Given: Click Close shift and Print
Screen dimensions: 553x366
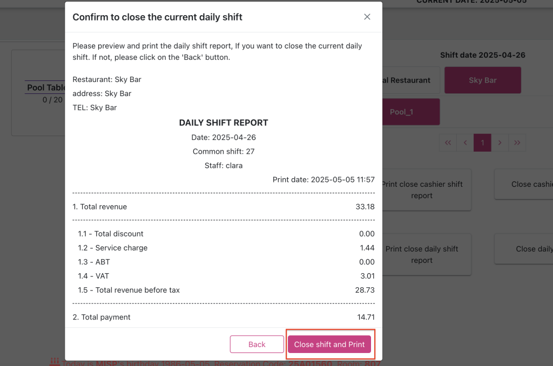Looking at the screenshot, I should pos(329,344).
